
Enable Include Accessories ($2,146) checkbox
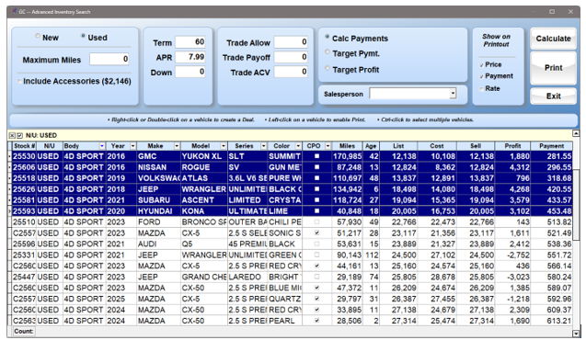click(x=19, y=82)
